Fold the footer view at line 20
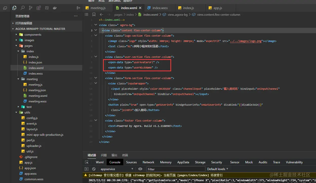 (96, 121)
